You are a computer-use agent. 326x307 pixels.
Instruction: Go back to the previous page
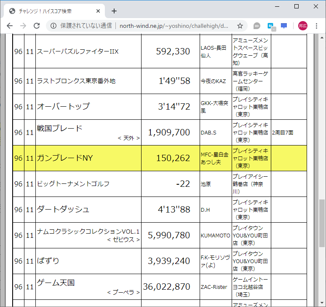(10, 26)
